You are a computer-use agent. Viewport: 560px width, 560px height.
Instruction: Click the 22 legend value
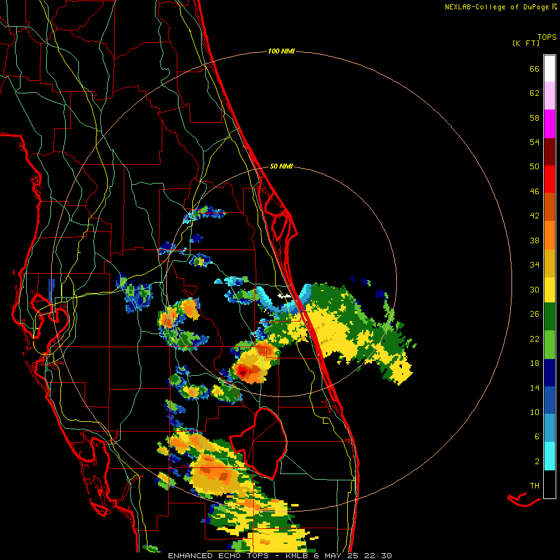coord(534,338)
